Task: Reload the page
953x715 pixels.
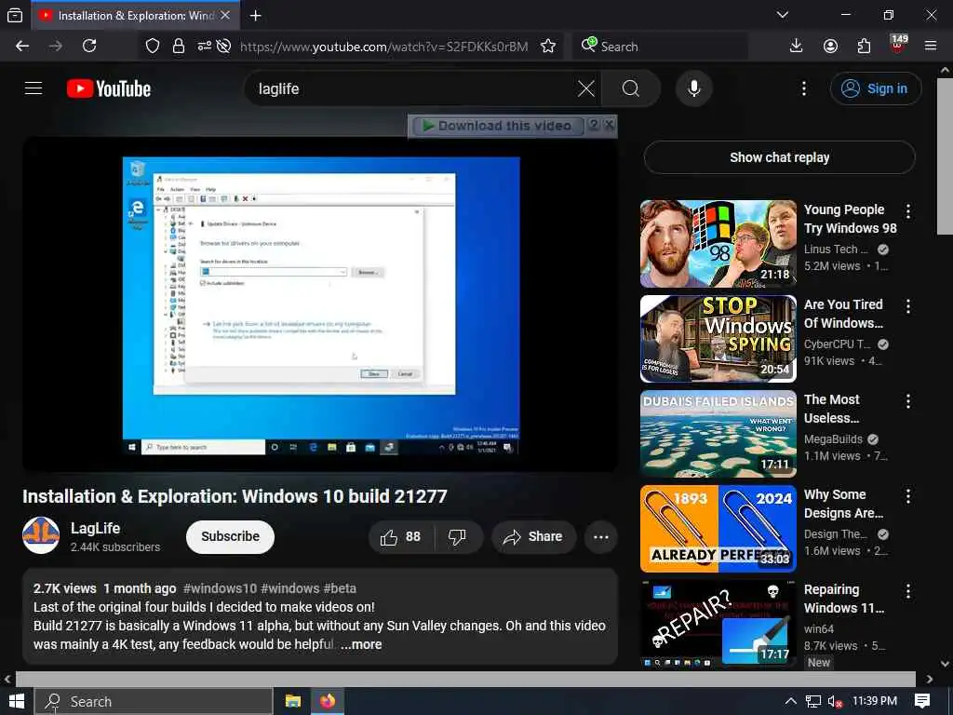Action: pos(89,47)
